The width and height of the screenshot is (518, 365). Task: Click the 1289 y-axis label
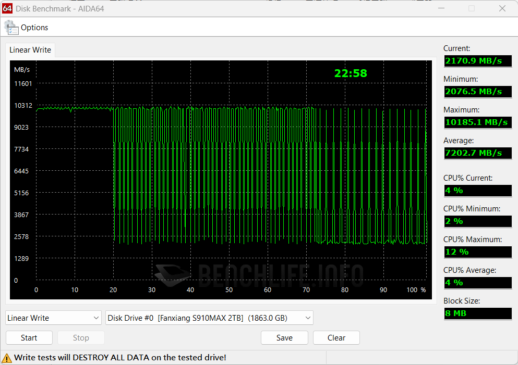pos(21,258)
